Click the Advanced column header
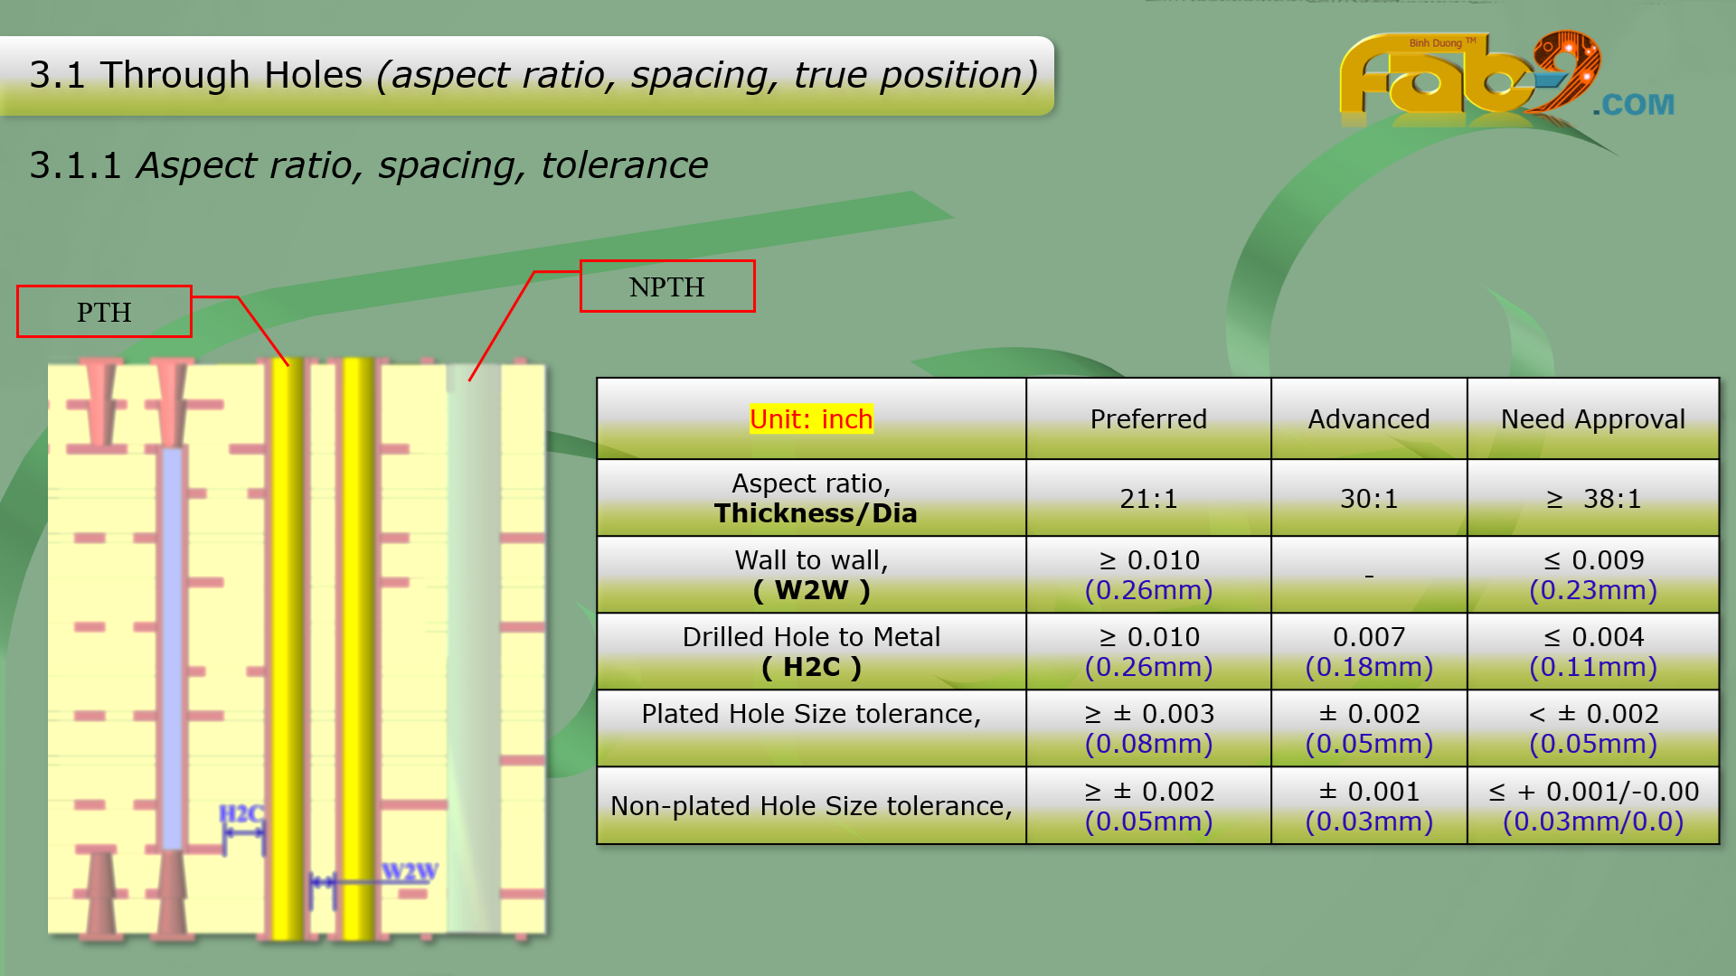This screenshot has height=976, width=1736. coord(1368,419)
